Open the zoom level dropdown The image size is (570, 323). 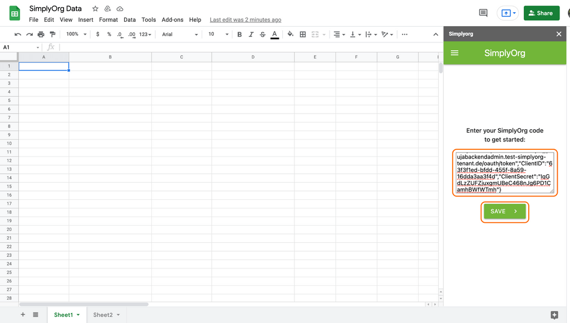[76, 34]
